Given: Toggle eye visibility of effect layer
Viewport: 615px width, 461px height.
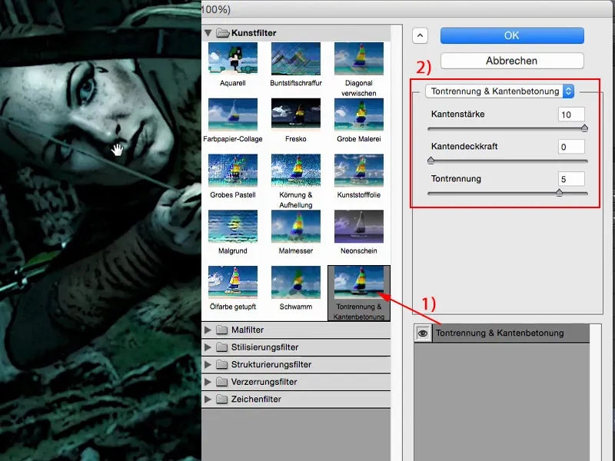Looking at the screenshot, I should tap(423, 333).
